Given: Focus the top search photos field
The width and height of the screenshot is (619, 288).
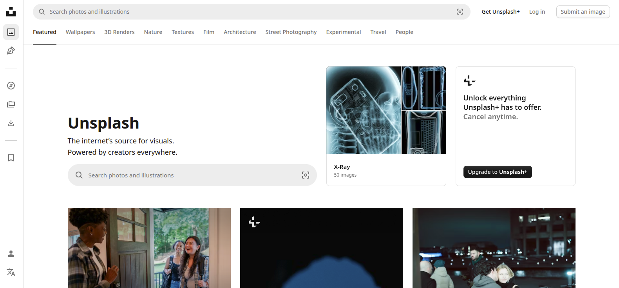Looking at the screenshot, I should (252, 12).
